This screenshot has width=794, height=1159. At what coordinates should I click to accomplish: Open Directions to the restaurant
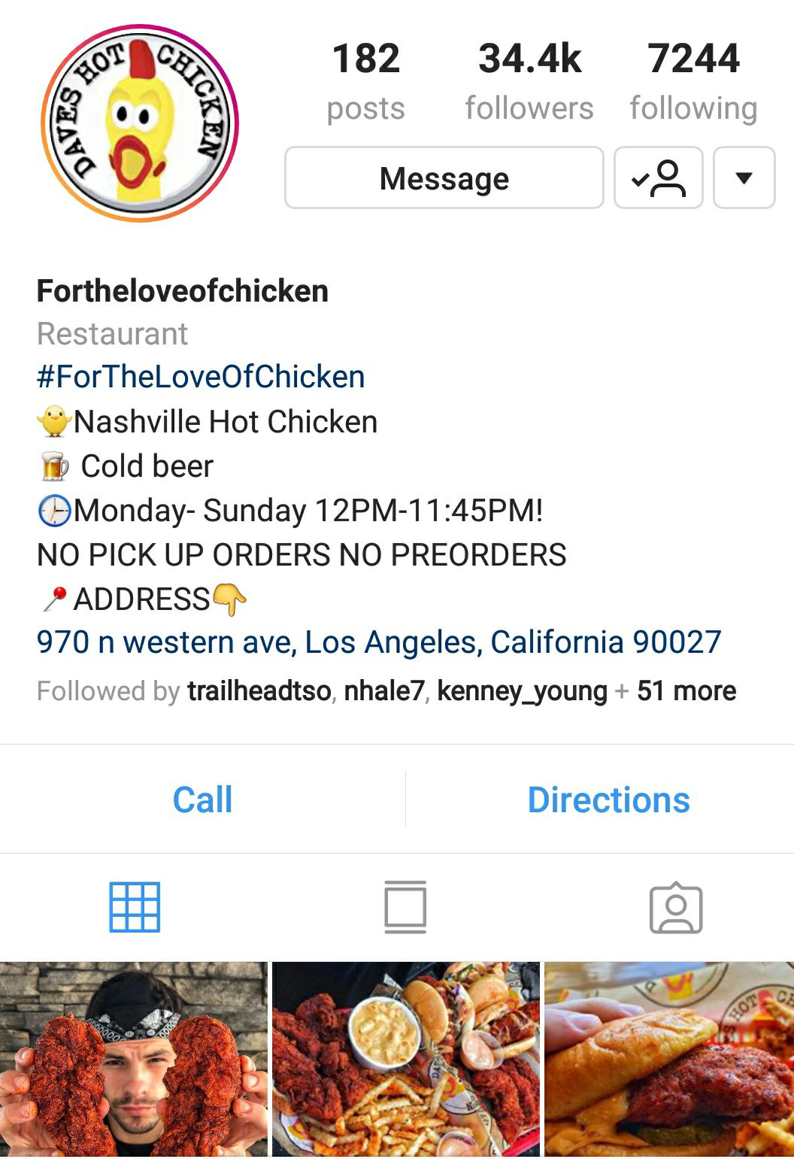point(608,799)
